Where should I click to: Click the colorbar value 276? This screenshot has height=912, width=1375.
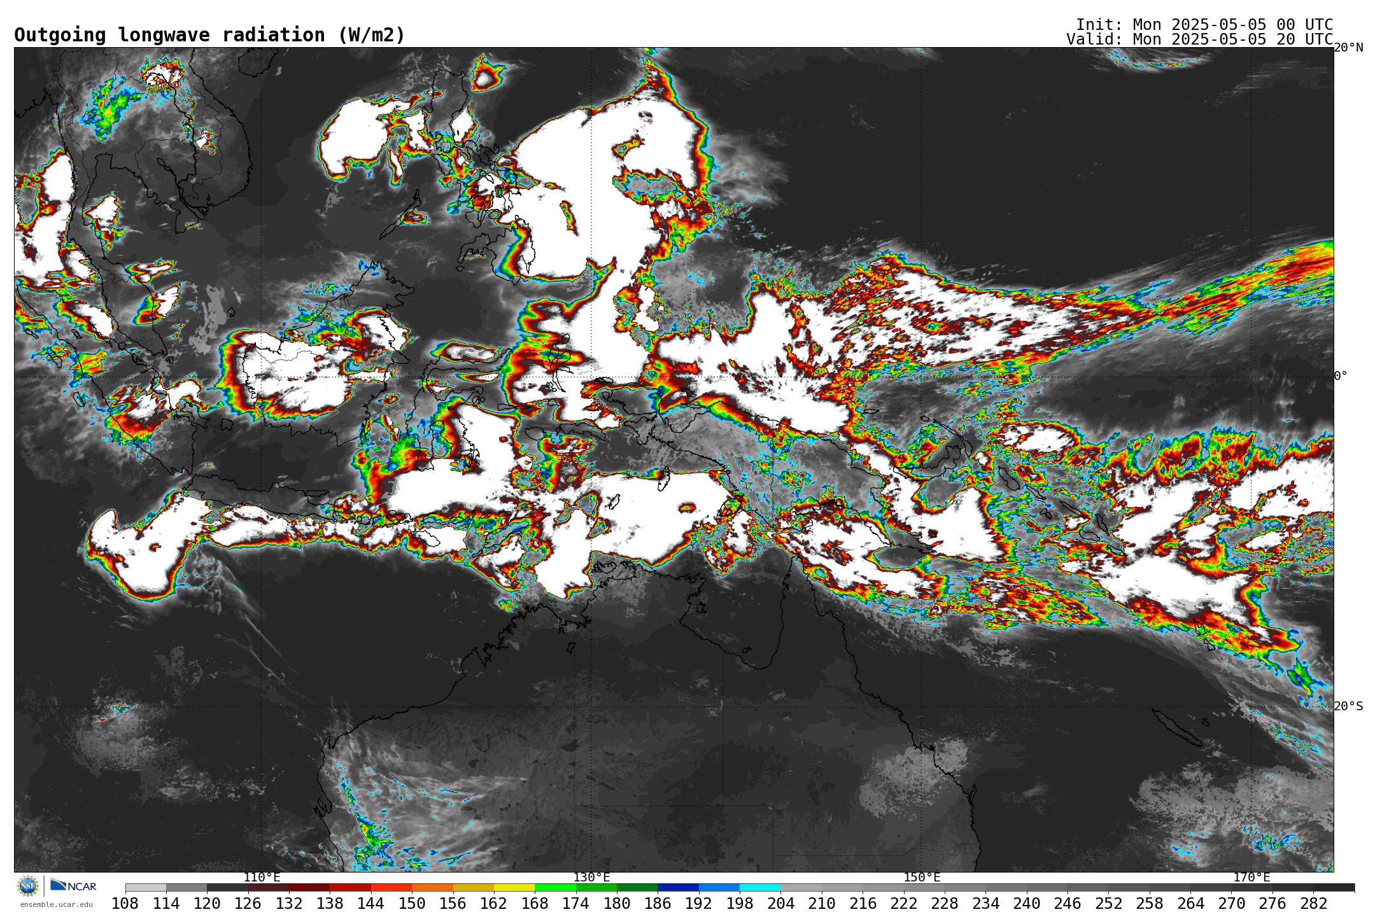1273,904
